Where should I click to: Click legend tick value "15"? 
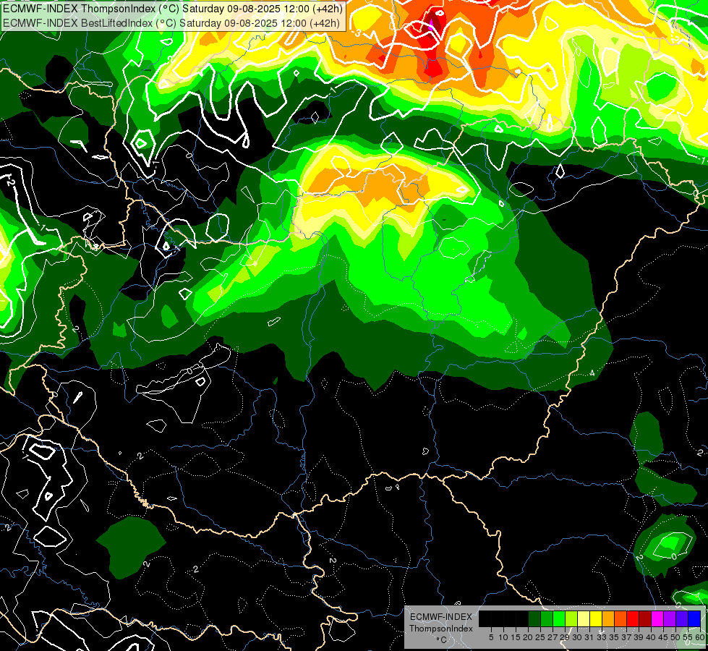click(516, 637)
